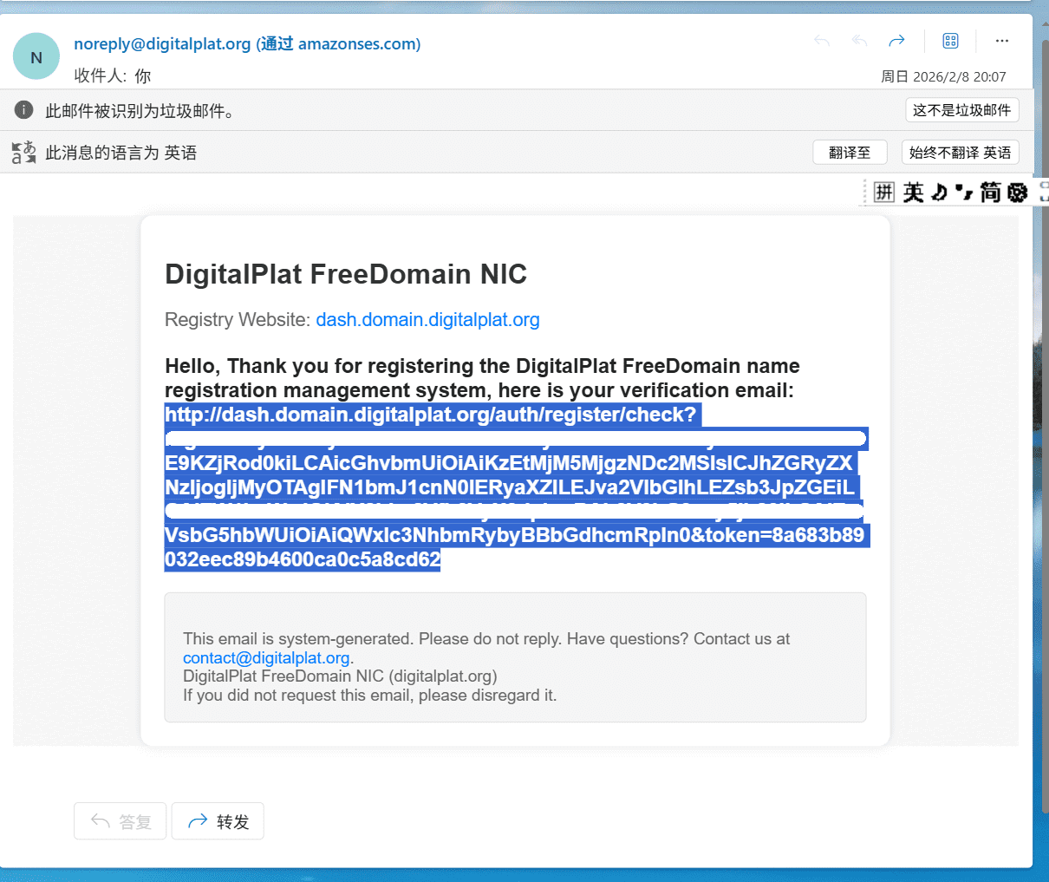The width and height of the screenshot is (1049, 882).
Task: Click the reply-all double arrow icon
Action: point(859,41)
